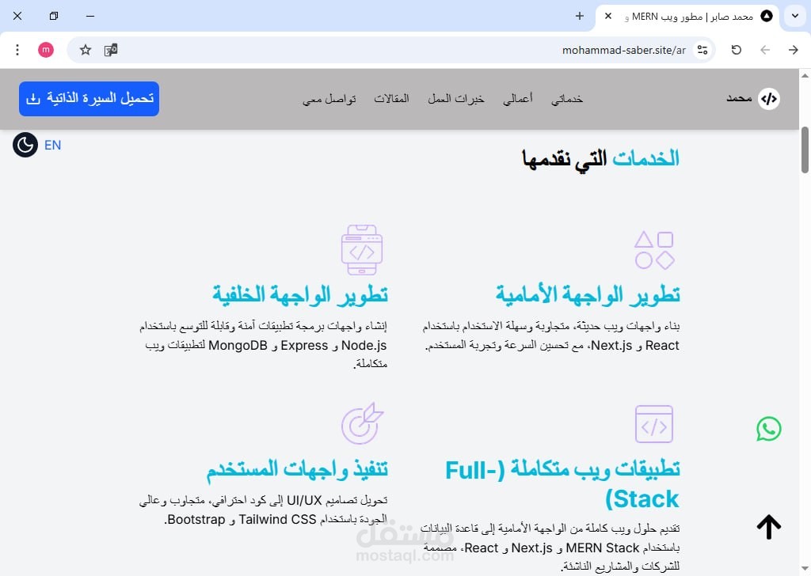811x576 pixels.
Task: Open Chrome three-dot menu
Action: point(17,50)
